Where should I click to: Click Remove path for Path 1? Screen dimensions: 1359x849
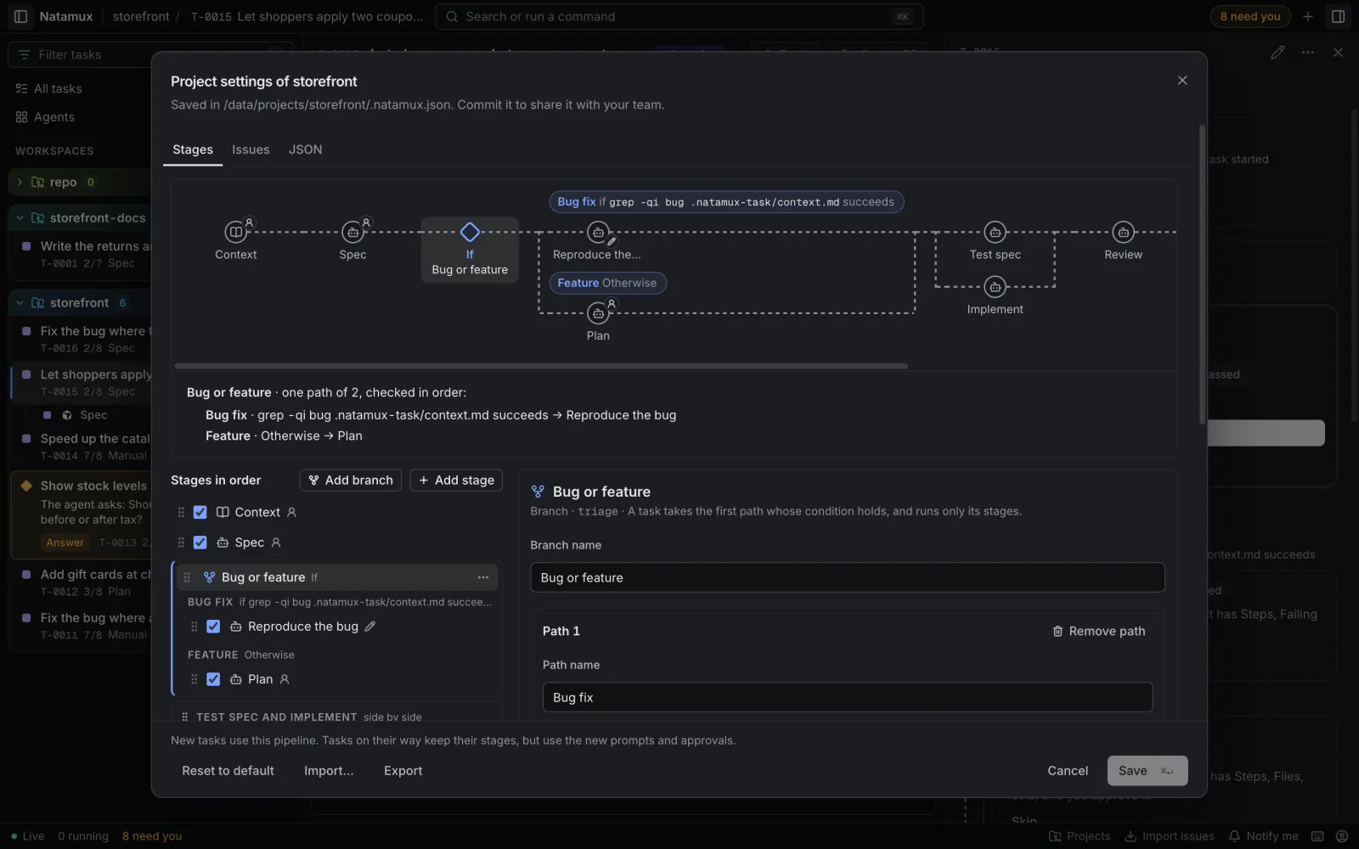(x=1098, y=631)
